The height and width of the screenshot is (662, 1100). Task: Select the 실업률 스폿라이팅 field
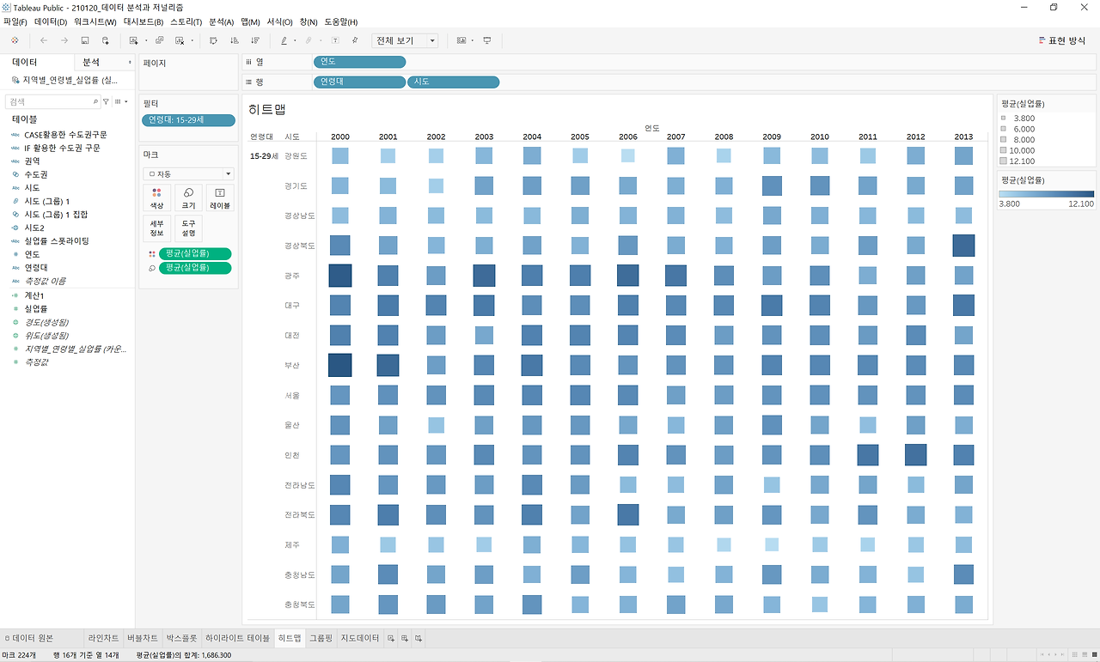click(56, 241)
